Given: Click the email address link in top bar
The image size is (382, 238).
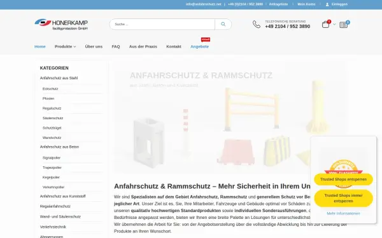Looking at the screenshot, I should pyautogui.click(x=204, y=4).
